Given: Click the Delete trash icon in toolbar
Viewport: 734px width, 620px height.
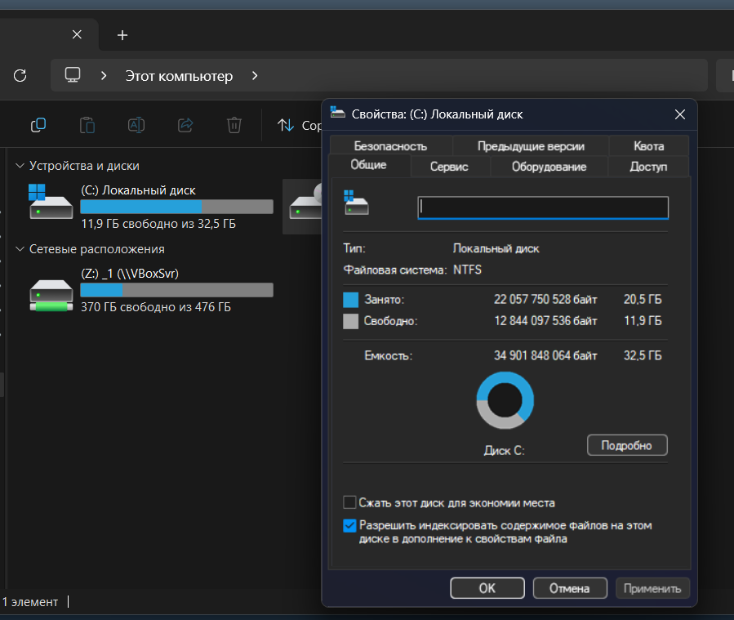Looking at the screenshot, I should (234, 125).
